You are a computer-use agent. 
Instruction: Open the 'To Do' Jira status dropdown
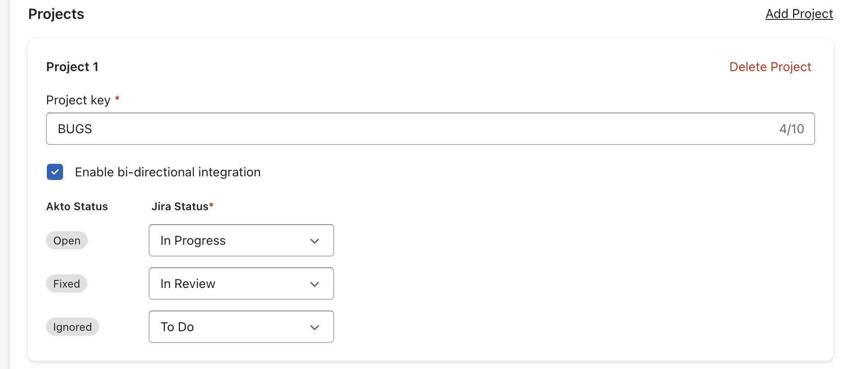(x=241, y=327)
